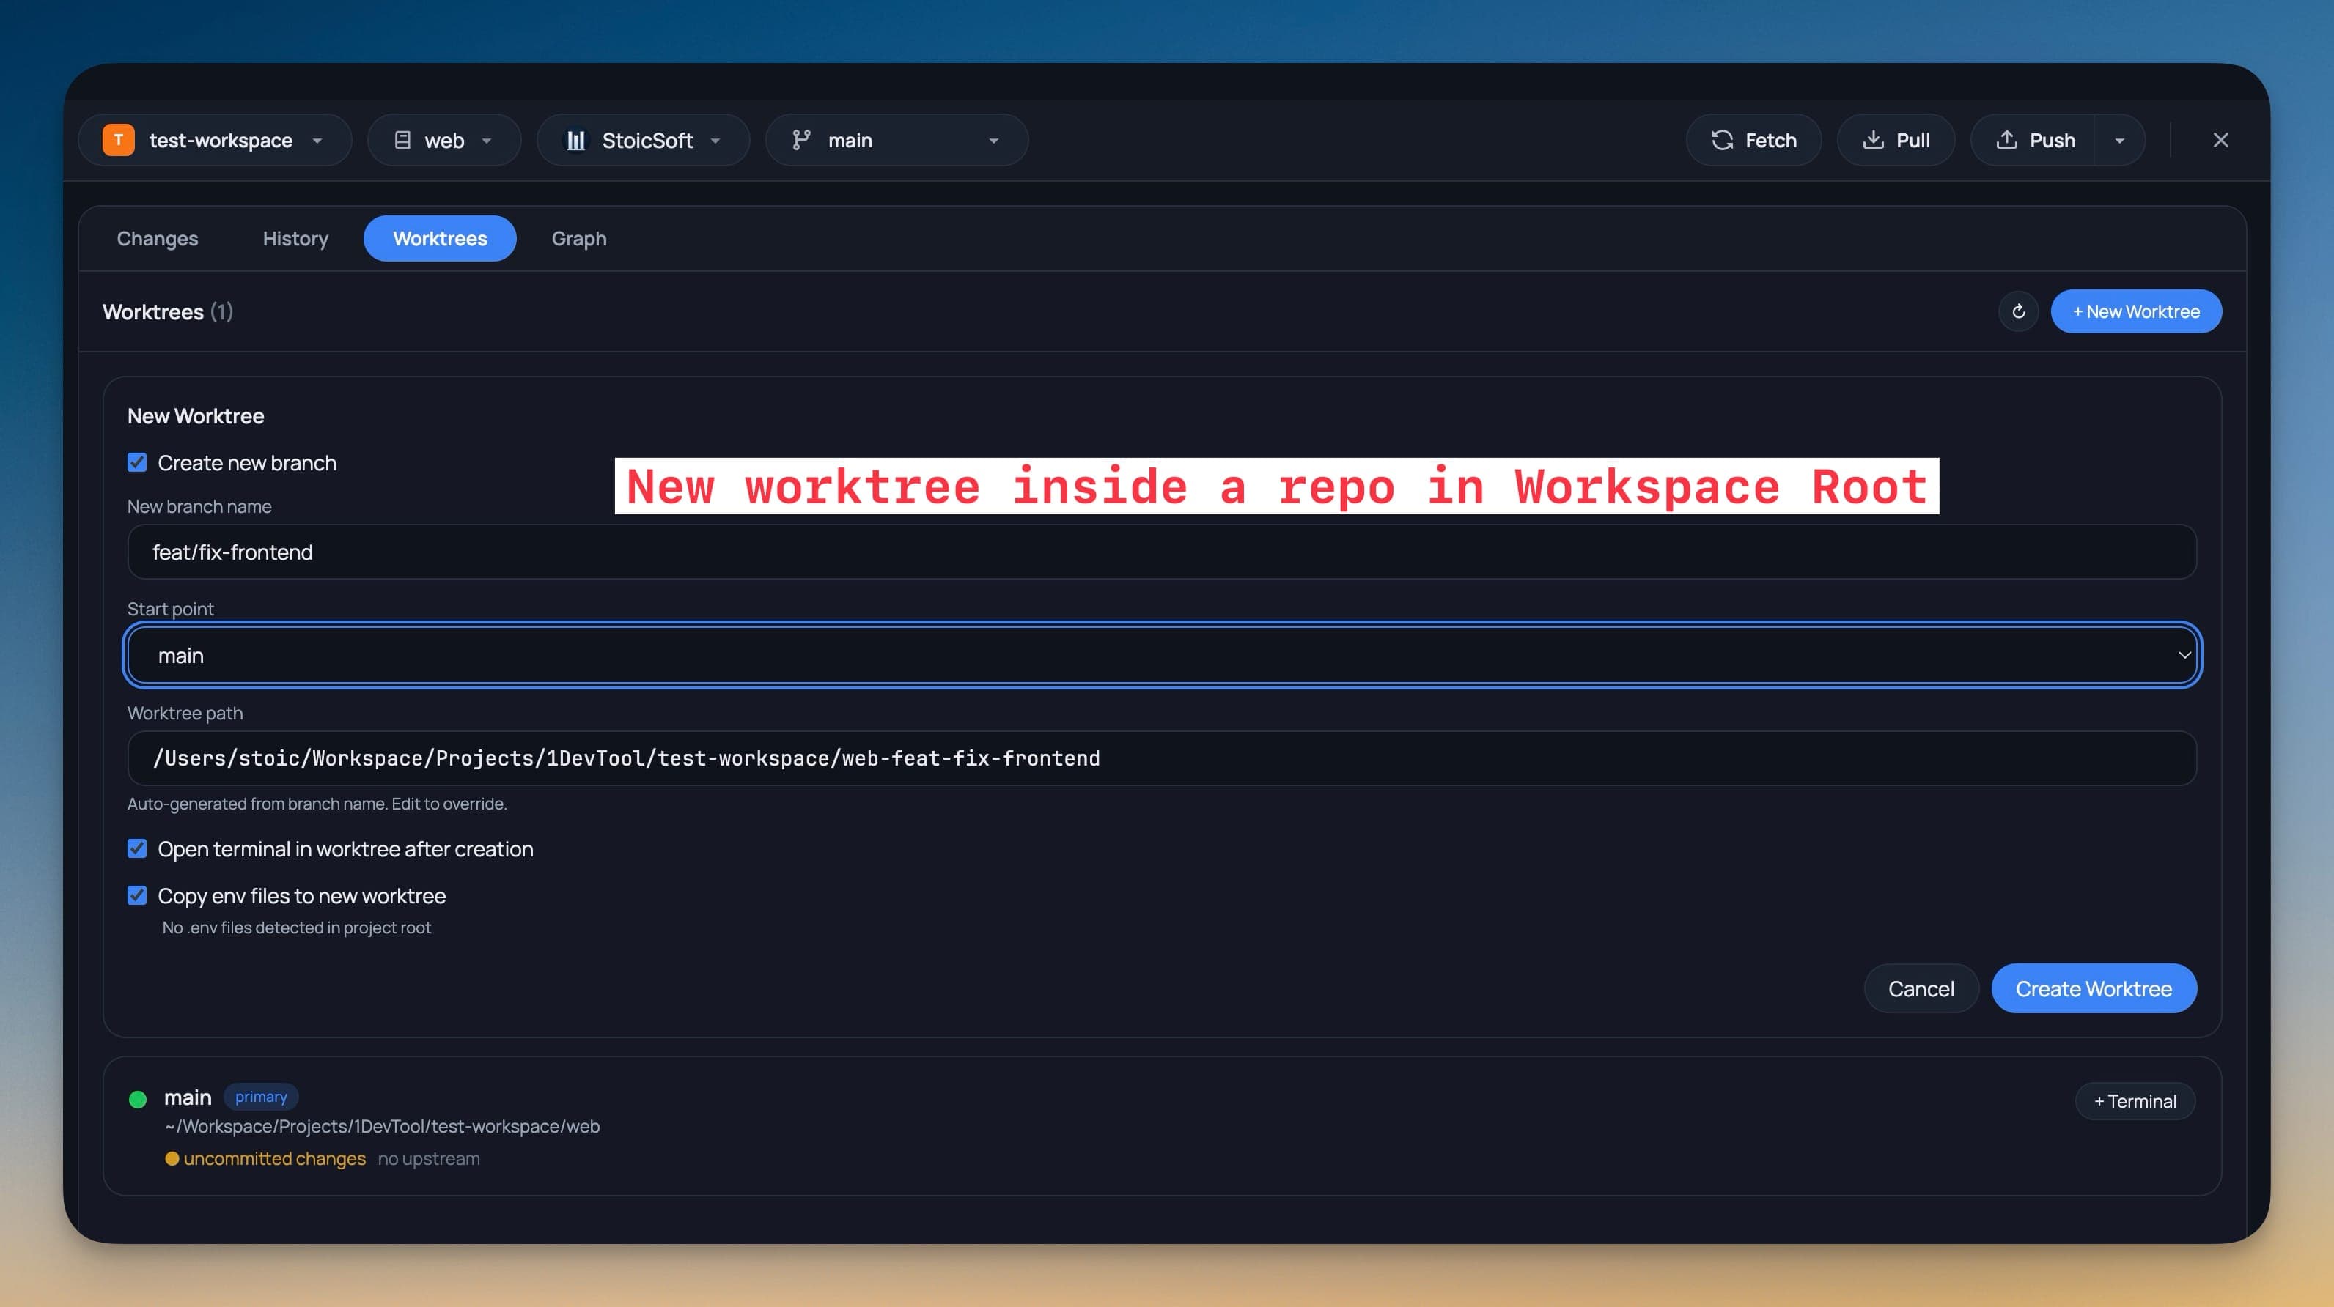Click the no upstream status text
The height and width of the screenshot is (1307, 2334).
click(x=429, y=1158)
